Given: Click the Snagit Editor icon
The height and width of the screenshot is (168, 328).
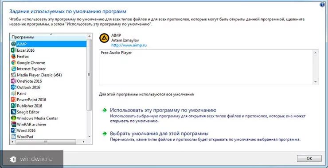Looking at the screenshot, I should pos(14,112).
